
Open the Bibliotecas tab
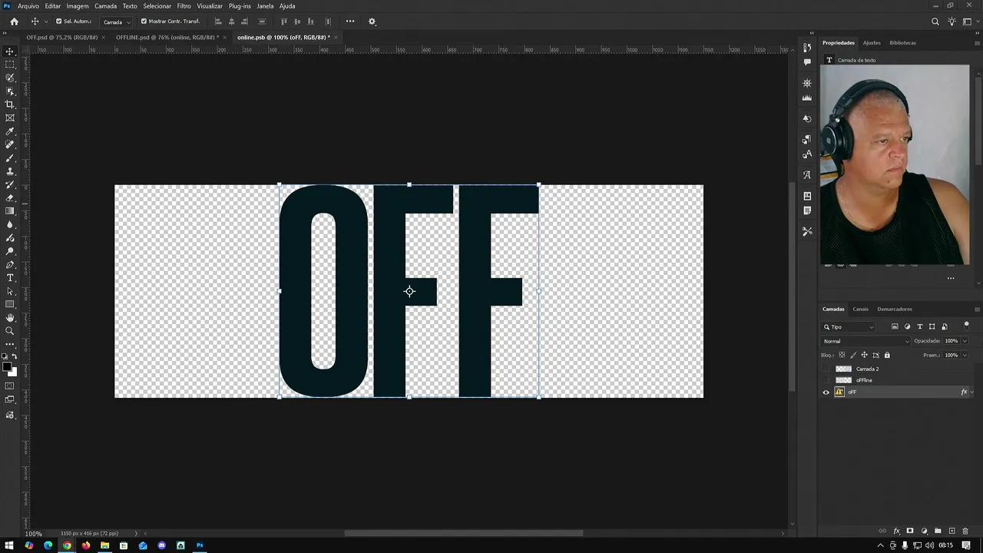pos(902,43)
